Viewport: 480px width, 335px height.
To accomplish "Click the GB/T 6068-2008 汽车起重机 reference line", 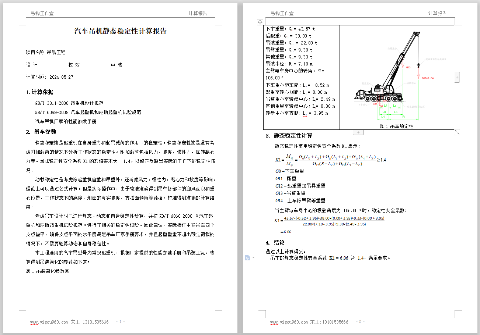I will [x=88, y=112].
